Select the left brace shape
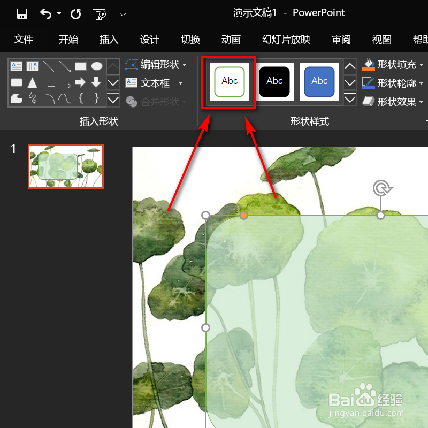The image size is (428, 428). [x=81, y=98]
